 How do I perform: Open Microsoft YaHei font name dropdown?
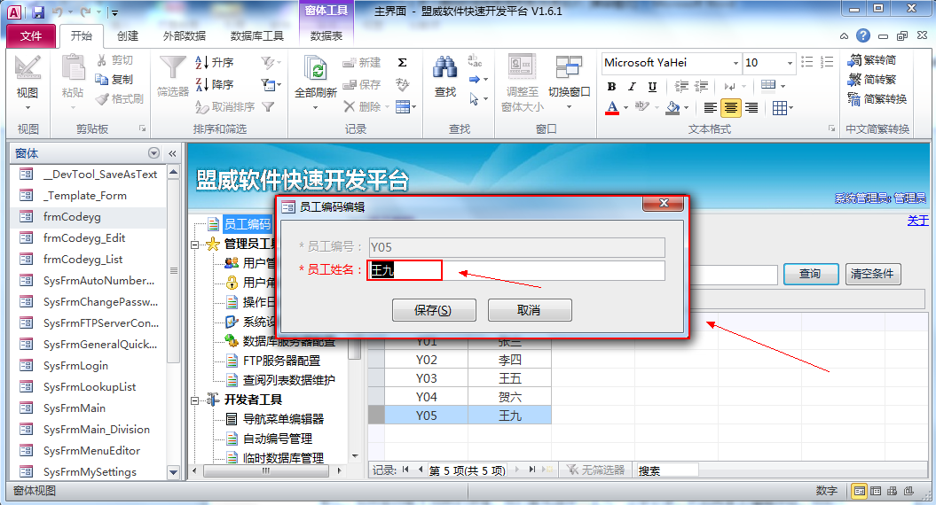pos(735,63)
